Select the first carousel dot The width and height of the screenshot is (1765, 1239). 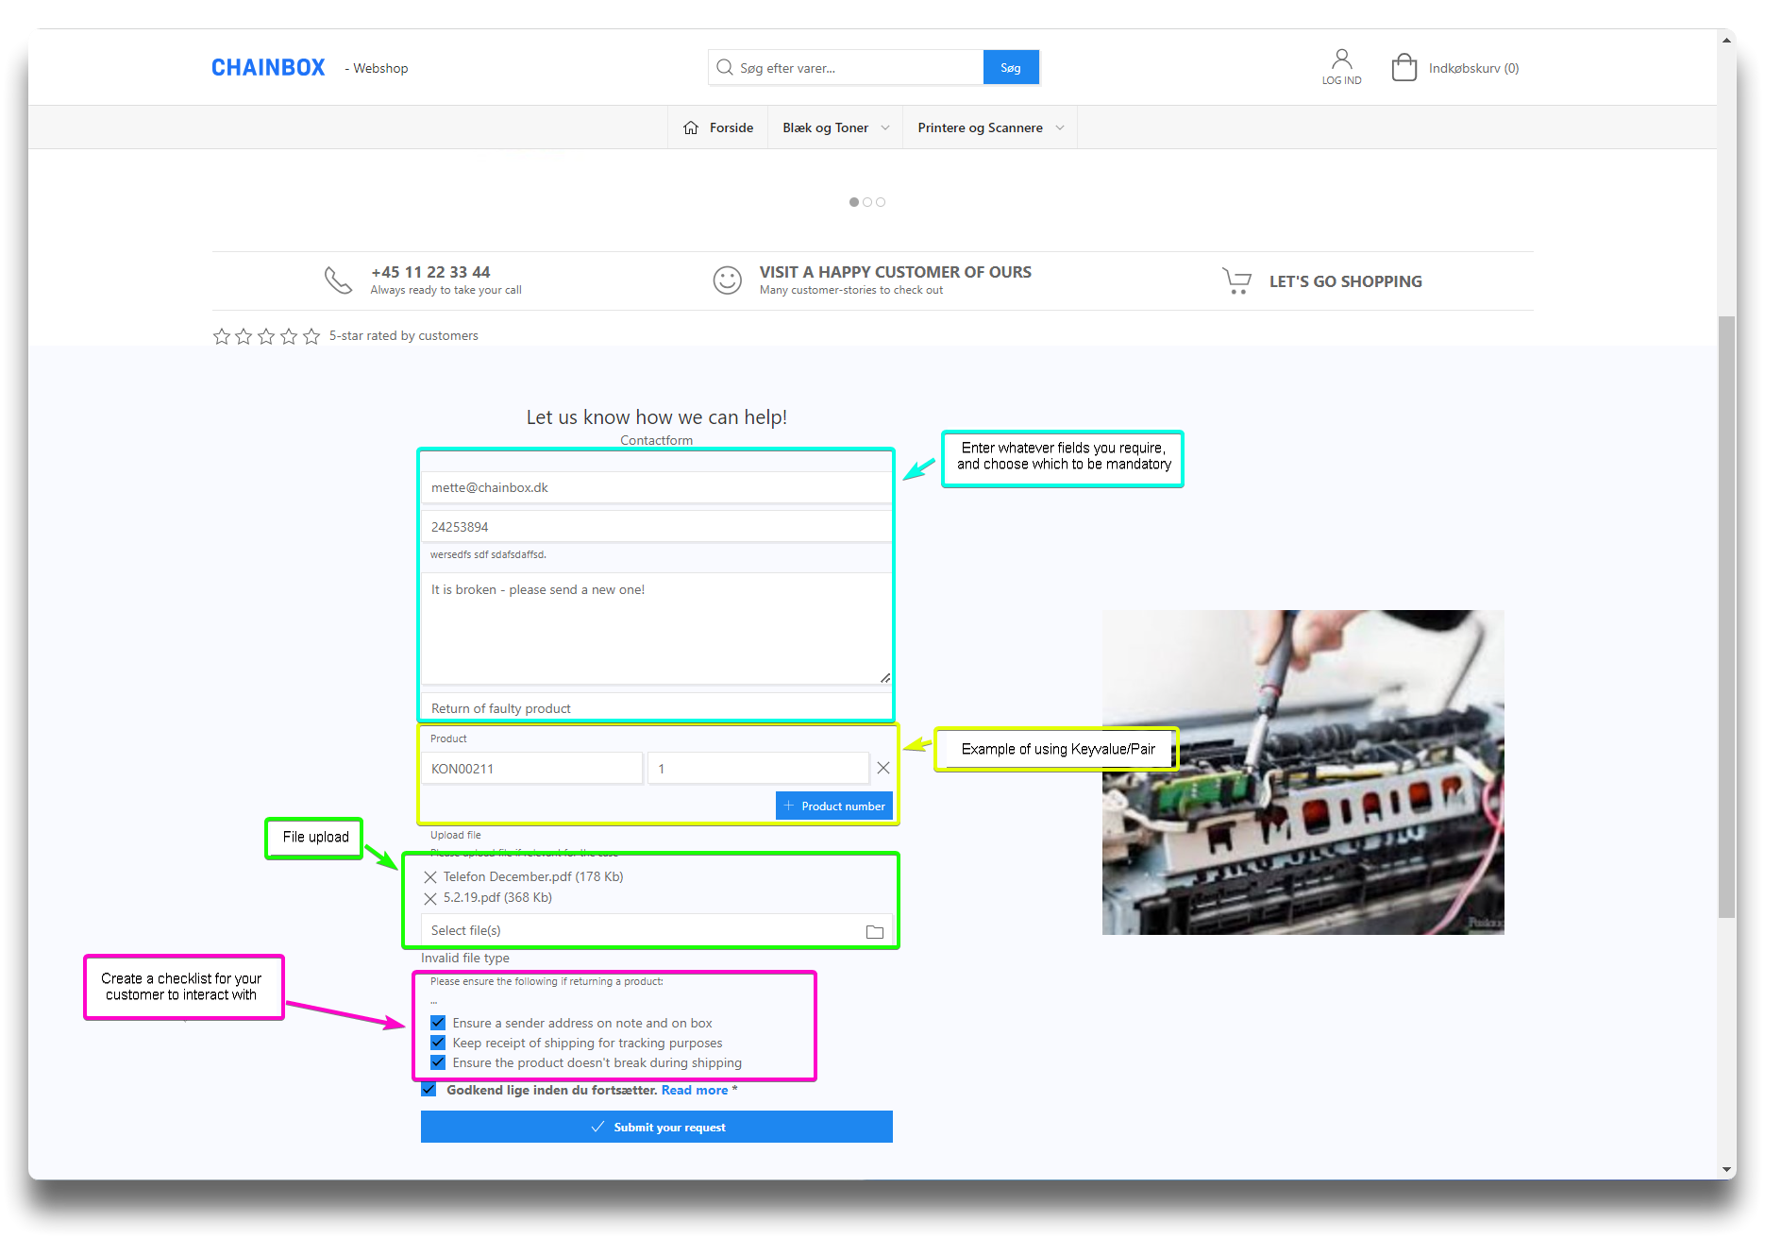click(x=854, y=202)
